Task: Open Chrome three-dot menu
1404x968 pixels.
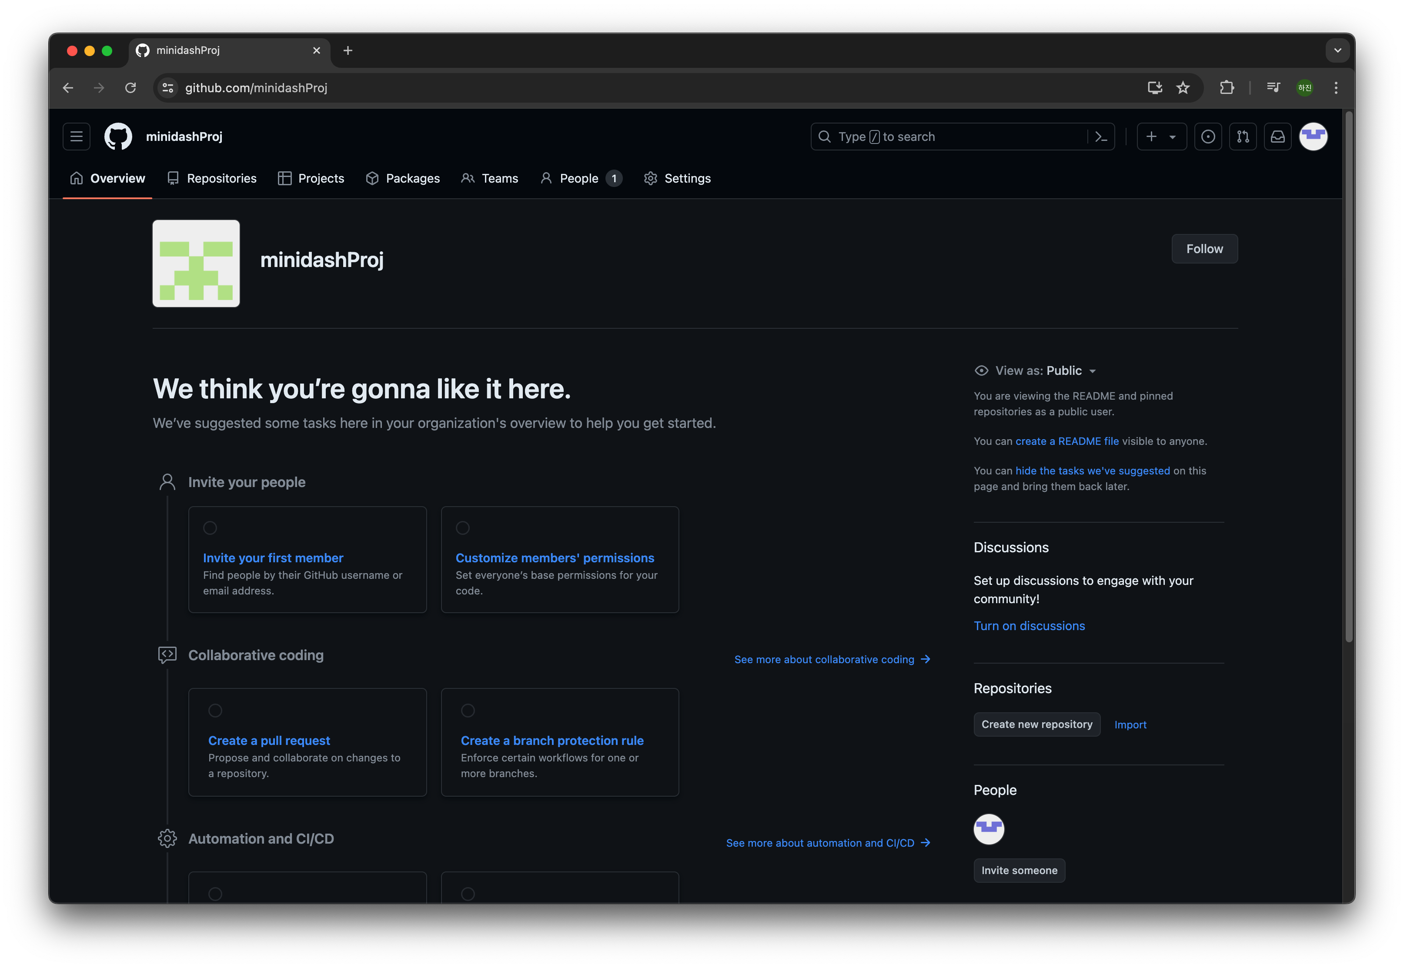Action: tap(1335, 88)
